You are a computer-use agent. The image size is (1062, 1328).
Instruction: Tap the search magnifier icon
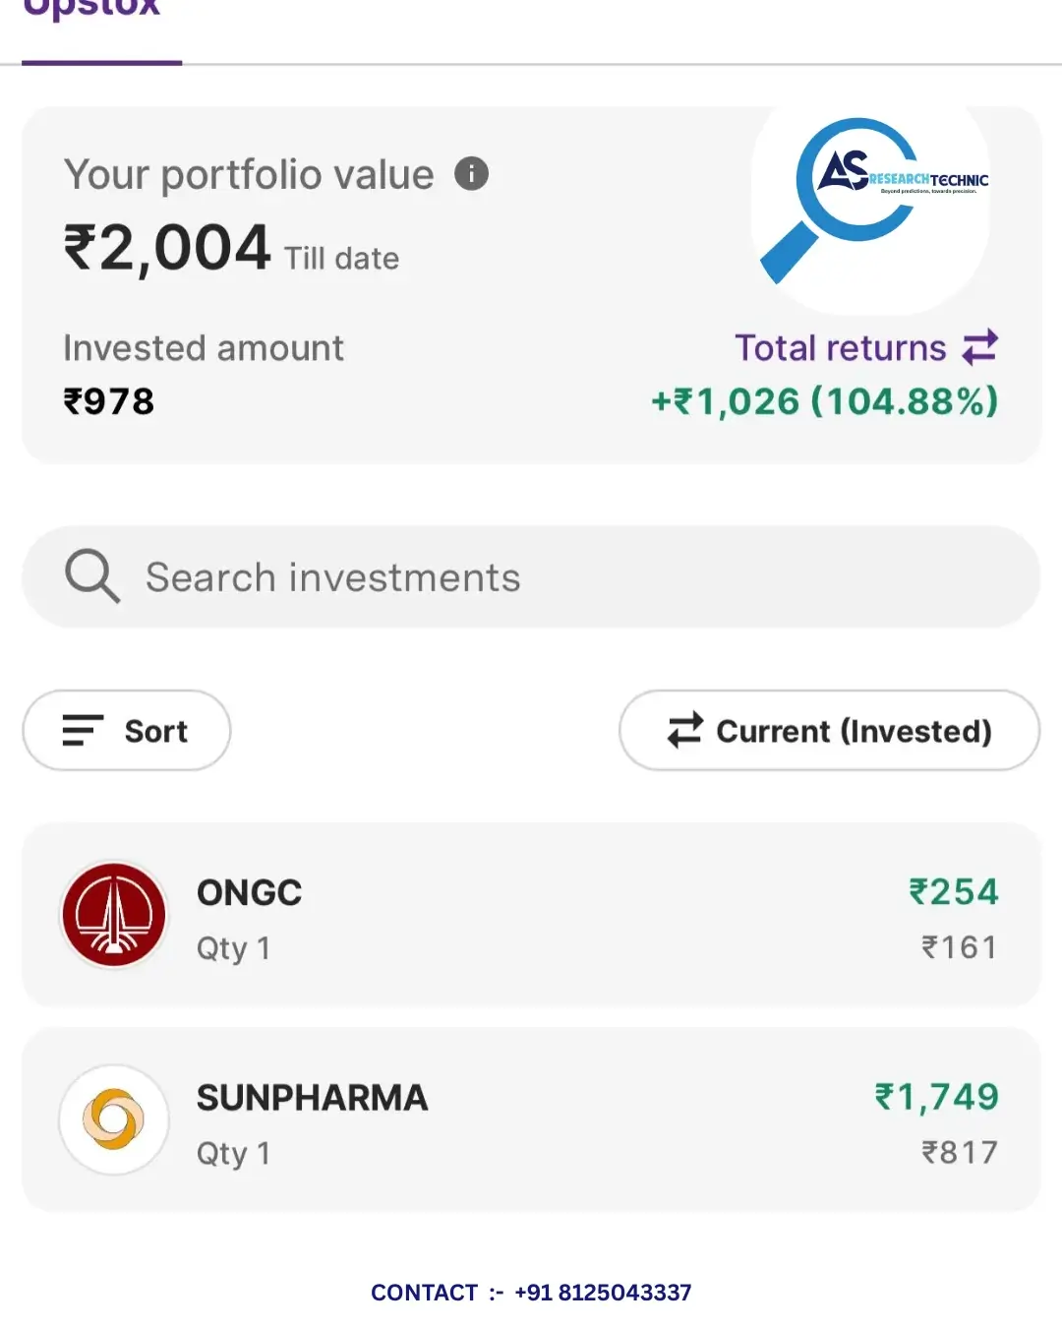click(x=92, y=575)
